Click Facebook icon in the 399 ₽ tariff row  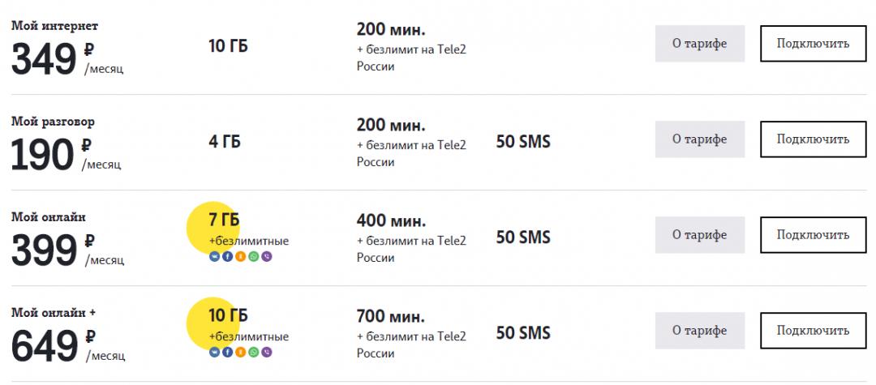point(227,257)
